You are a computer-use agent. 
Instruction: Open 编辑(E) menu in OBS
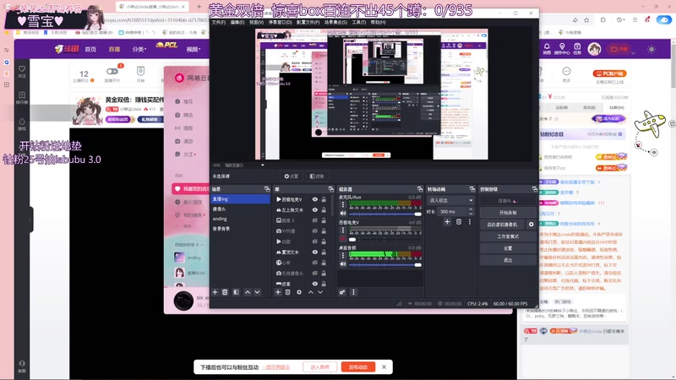pos(237,22)
